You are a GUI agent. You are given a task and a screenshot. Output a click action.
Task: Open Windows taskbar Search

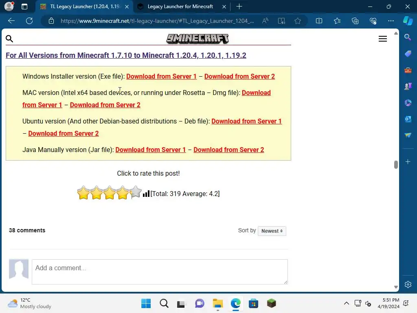click(164, 303)
